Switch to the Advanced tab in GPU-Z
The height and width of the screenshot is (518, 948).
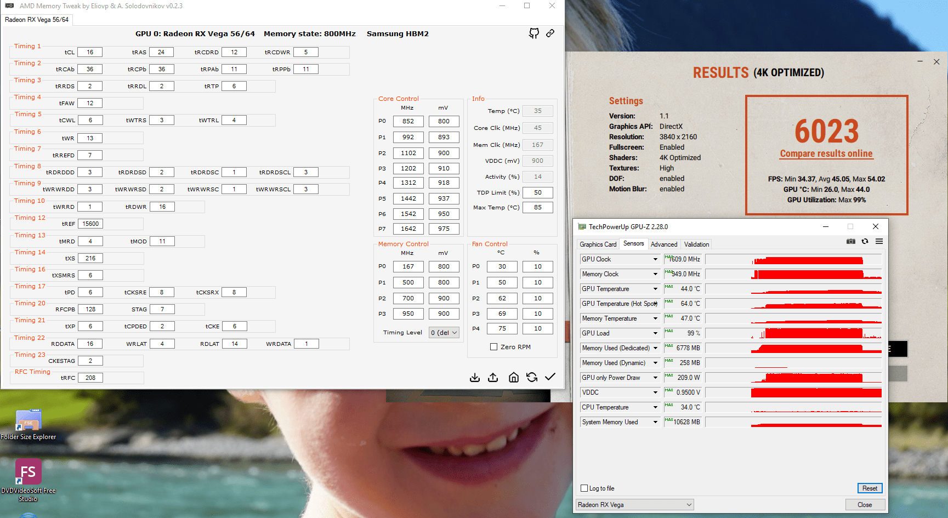[x=664, y=244]
